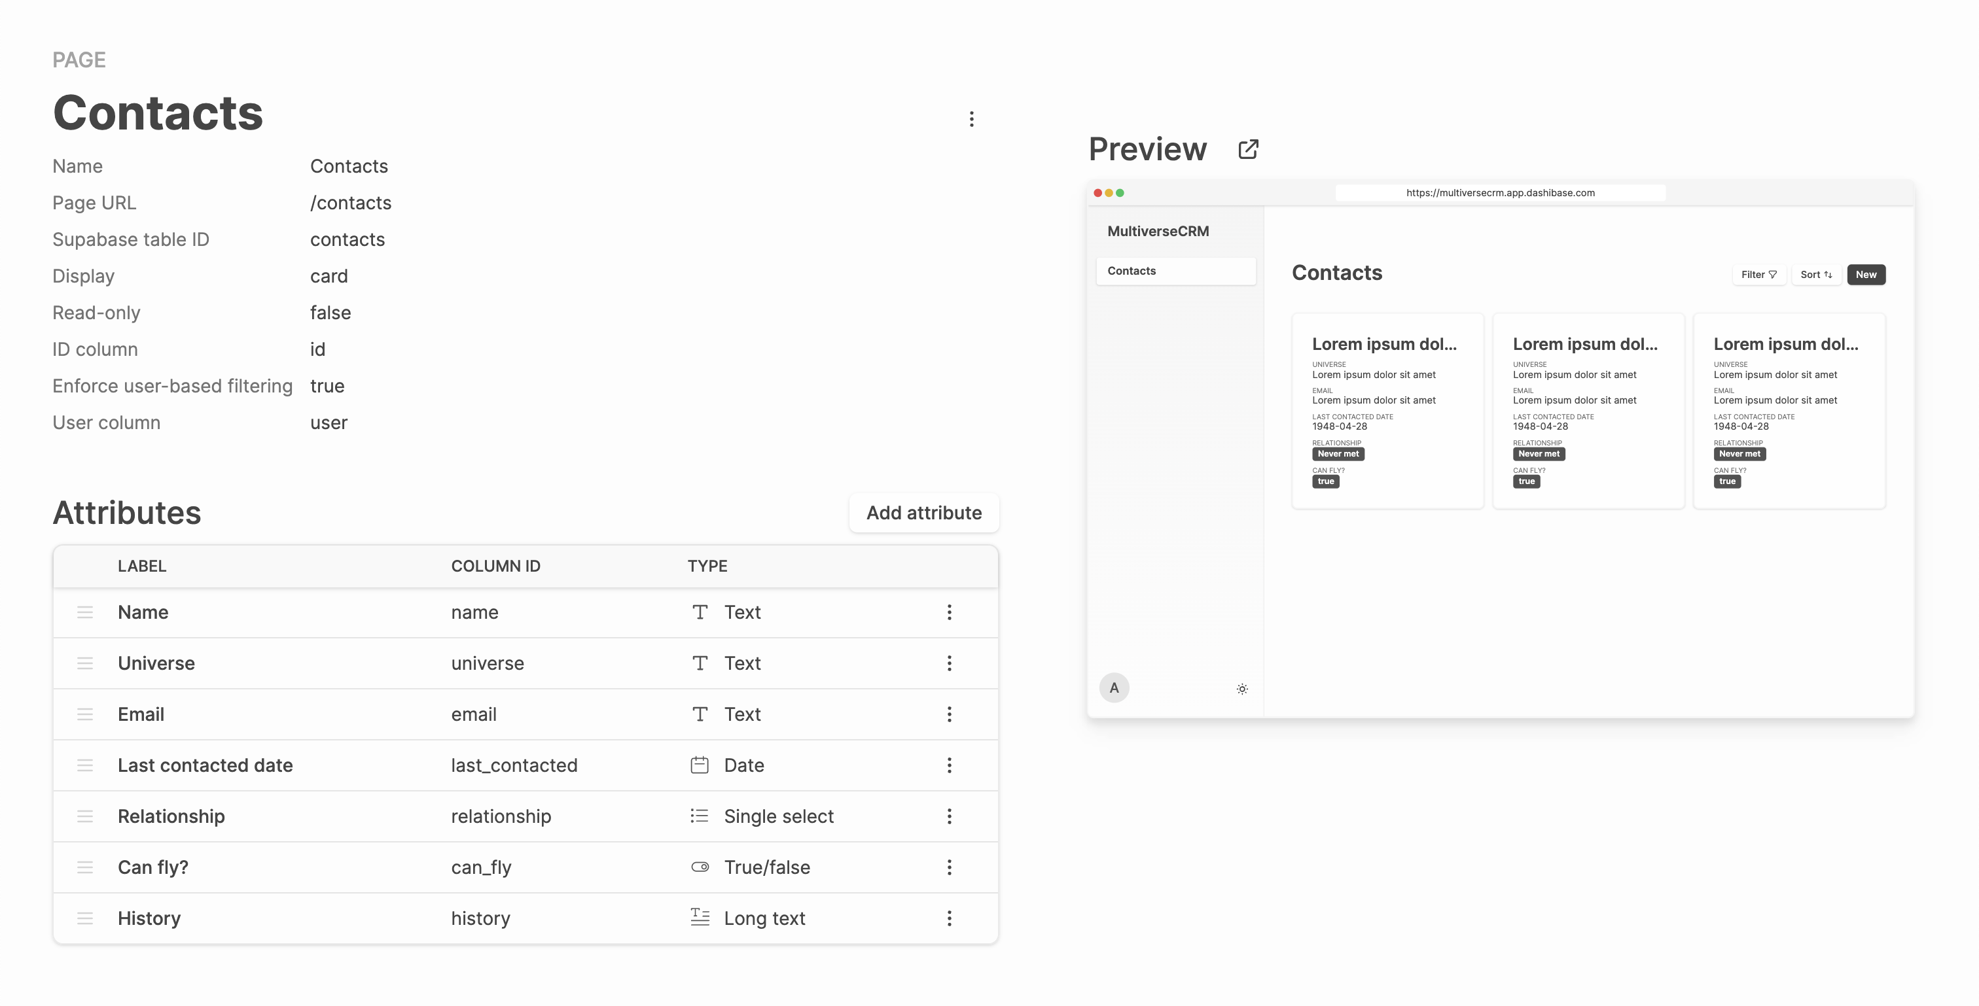The width and height of the screenshot is (1979, 1006).
Task: Click the user avatar labeled A
Action: click(1114, 688)
